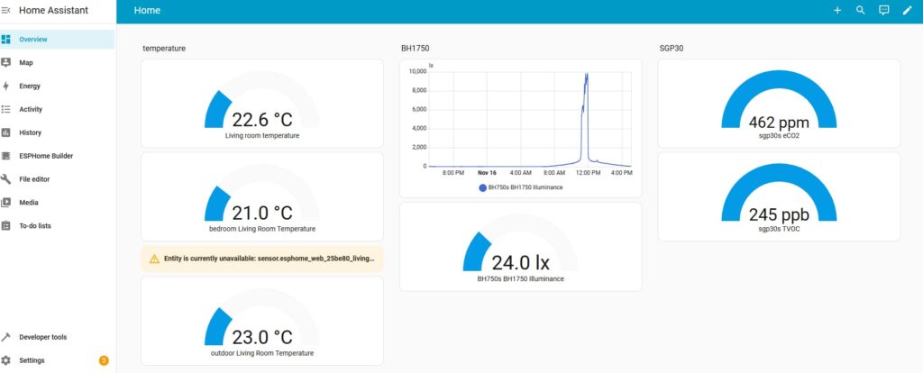Open the File editor

point(37,179)
